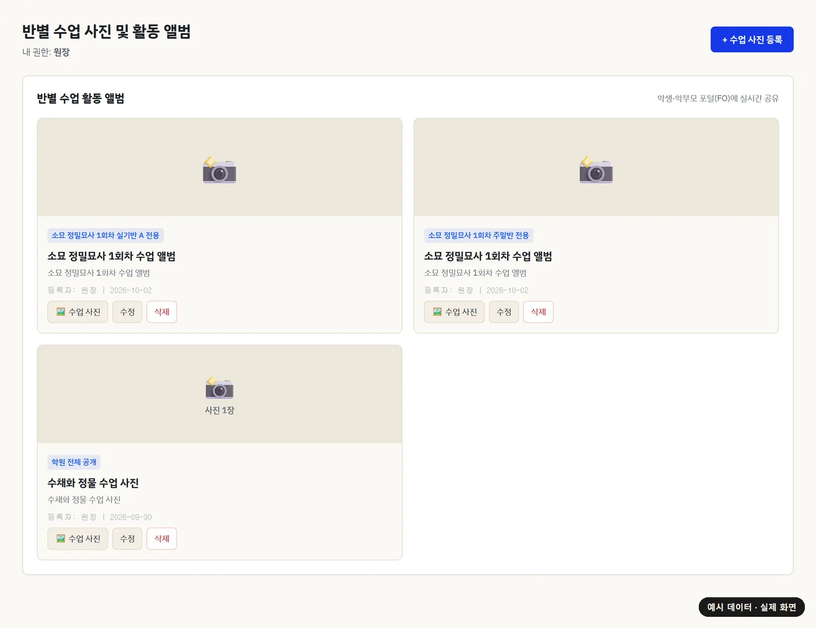816x628 pixels.
Task: Click the 소묘 정밀묘사 1회차 주말반 전용 tag
Action: (479, 236)
